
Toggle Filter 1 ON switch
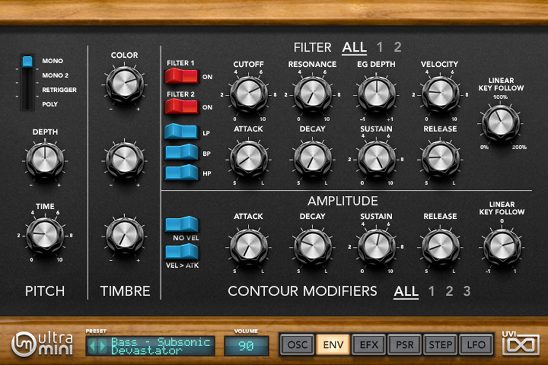(181, 76)
